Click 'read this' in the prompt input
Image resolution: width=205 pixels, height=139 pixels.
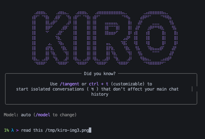[x=32, y=130]
